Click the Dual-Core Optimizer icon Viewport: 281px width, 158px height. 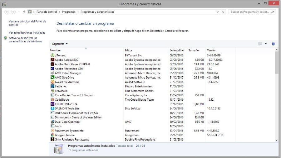52,122
